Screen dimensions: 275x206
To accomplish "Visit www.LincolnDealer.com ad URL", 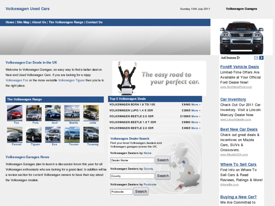I will pos(236,119).
